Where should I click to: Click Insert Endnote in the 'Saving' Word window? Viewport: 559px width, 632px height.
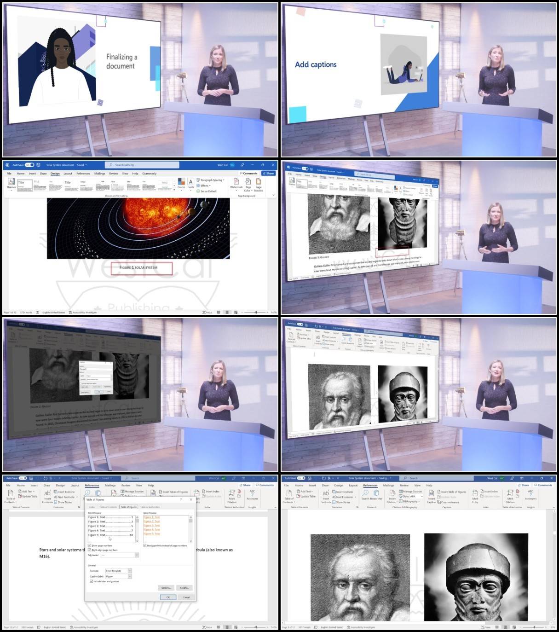[x=343, y=492]
